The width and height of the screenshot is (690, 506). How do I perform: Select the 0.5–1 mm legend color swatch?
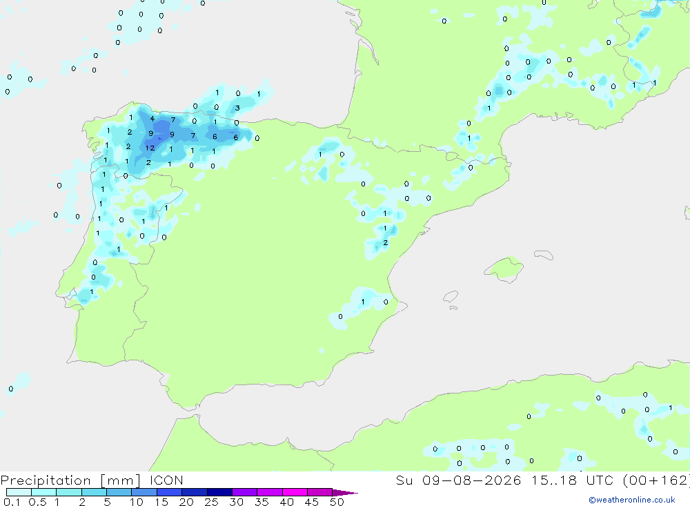pyautogui.click(x=44, y=492)
